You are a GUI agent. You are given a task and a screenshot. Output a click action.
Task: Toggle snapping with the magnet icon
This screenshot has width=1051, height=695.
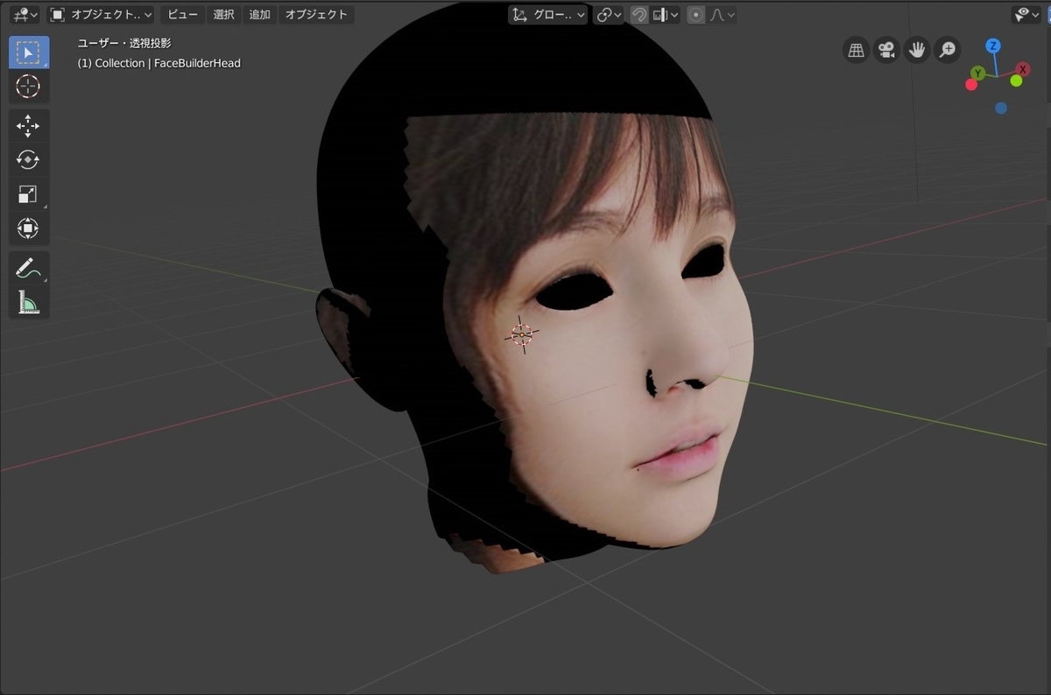[x=639, y=15]
